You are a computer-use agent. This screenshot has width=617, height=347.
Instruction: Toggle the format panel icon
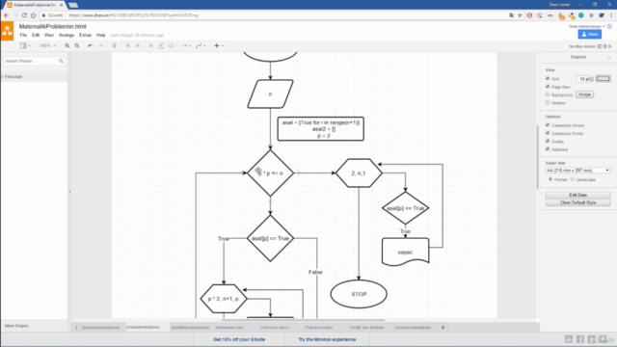604,46
